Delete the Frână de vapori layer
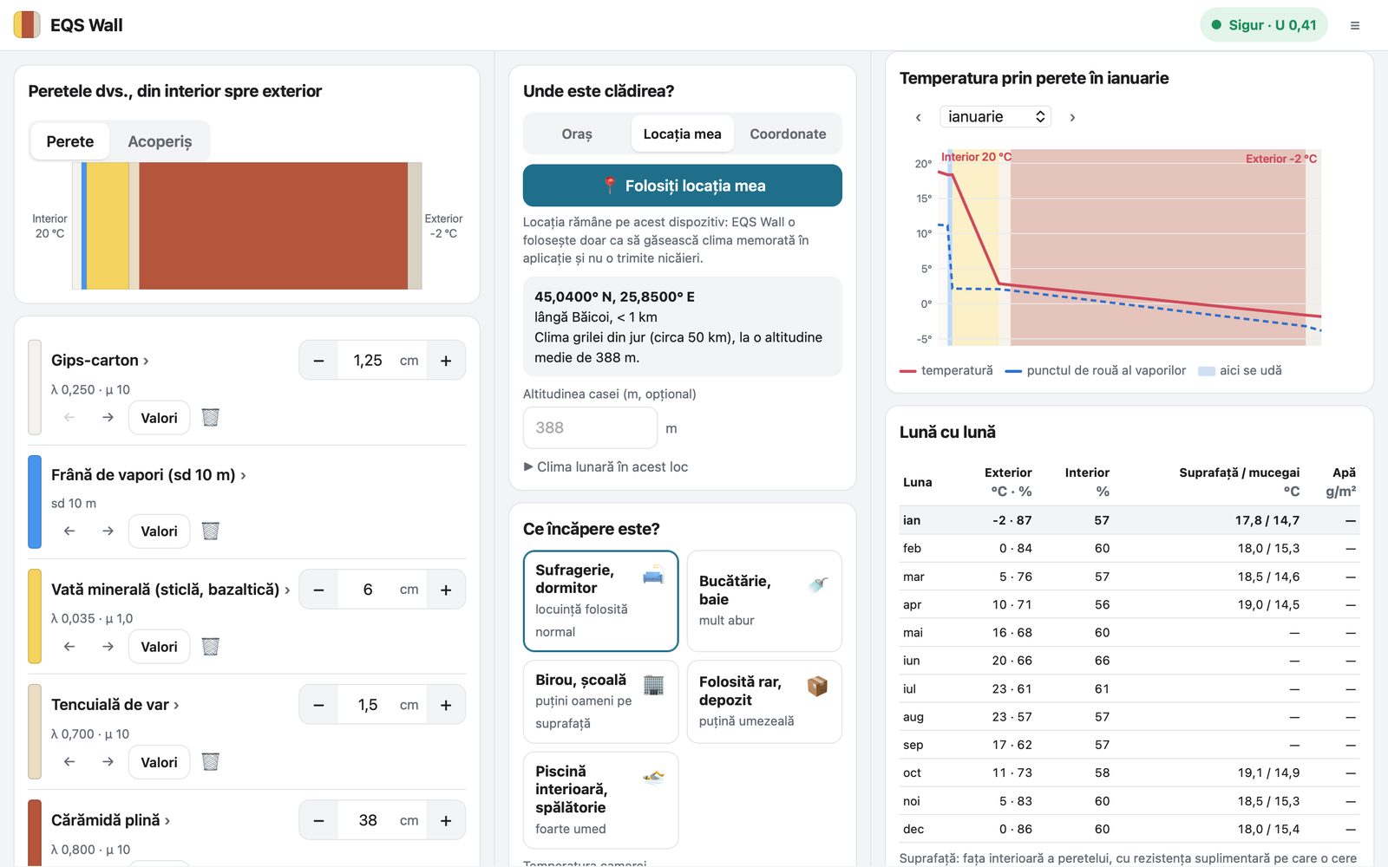The width and height of the screenshot is (1388, 867). pos(210,531)
